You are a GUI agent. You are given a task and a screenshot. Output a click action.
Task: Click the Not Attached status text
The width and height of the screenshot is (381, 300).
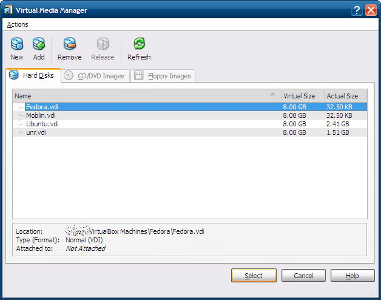pyautogui.click(x=86, y=248)
